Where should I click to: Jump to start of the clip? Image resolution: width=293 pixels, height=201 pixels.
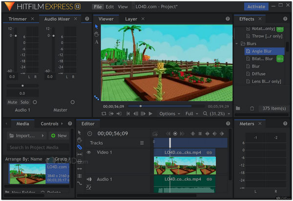128,114
